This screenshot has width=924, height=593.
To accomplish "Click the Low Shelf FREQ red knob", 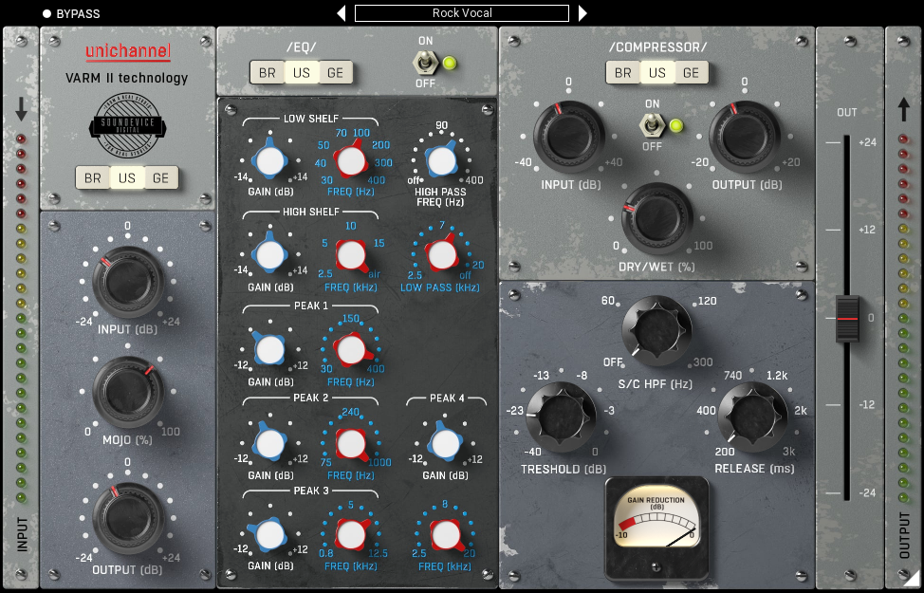I will (351, 161).
